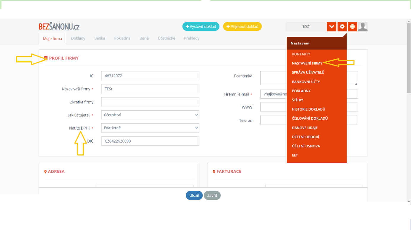Click the ADRESA heading text
The height and width of the screenshot is (230, 411).
pos(56,172)
